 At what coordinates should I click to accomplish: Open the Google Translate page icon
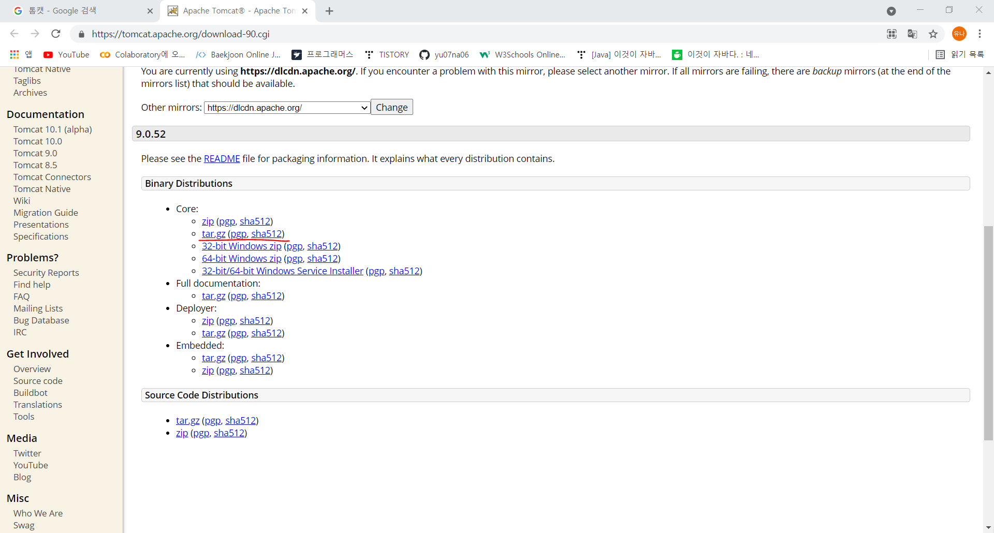pyautogui.click(x=912, y=34)
